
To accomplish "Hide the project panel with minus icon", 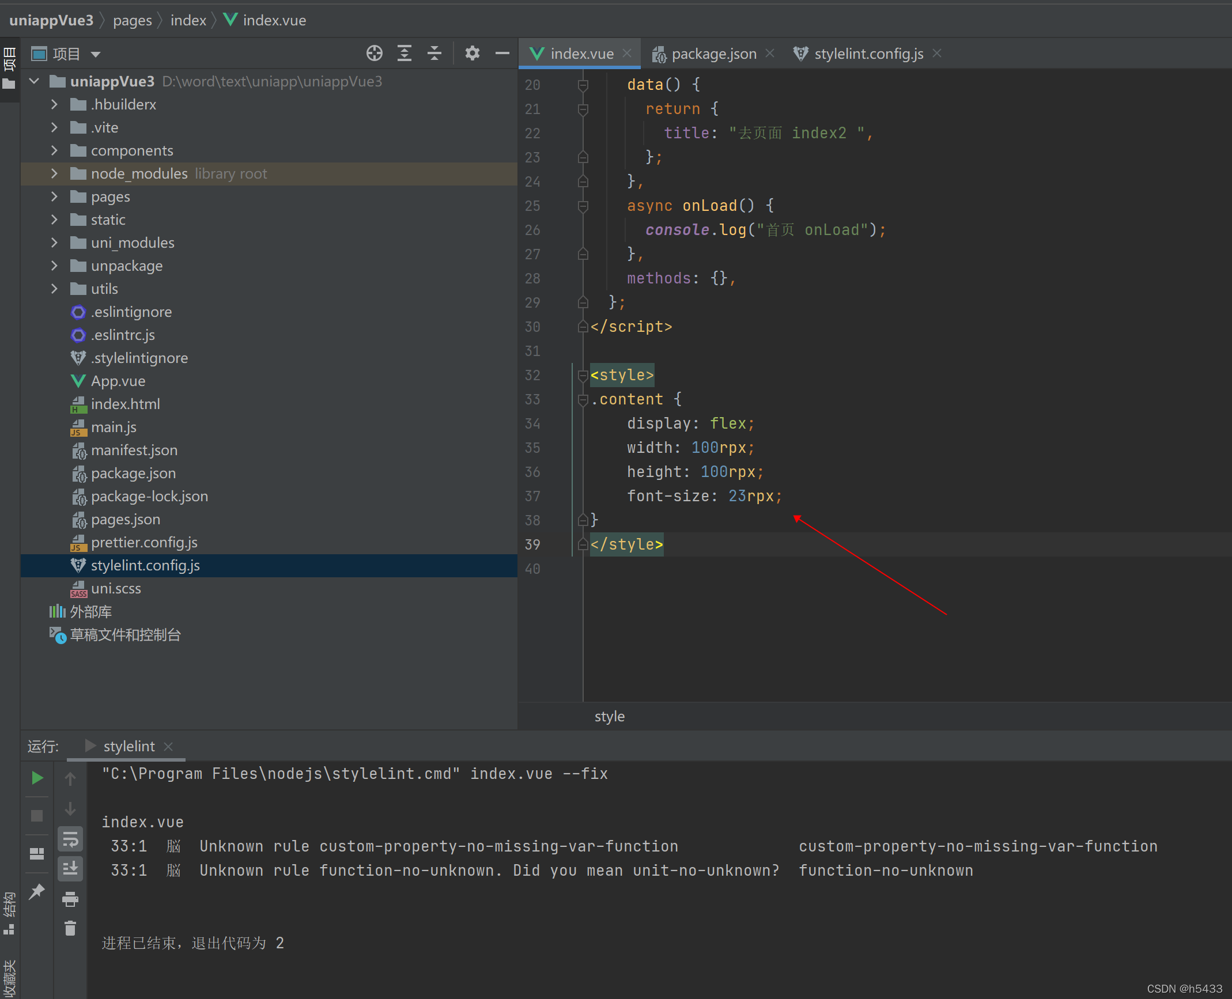I will click(502, 54).
